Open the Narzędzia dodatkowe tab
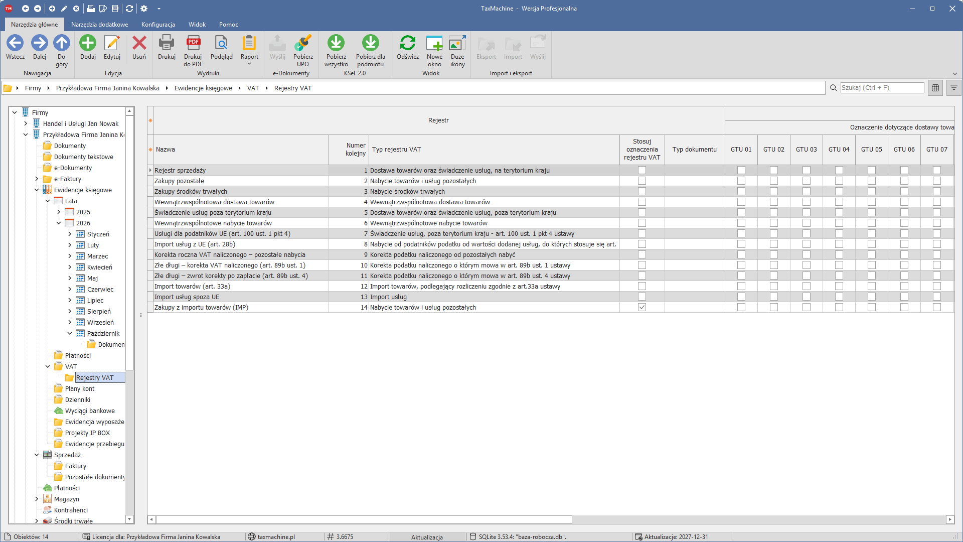 click(x=99, y=25)
